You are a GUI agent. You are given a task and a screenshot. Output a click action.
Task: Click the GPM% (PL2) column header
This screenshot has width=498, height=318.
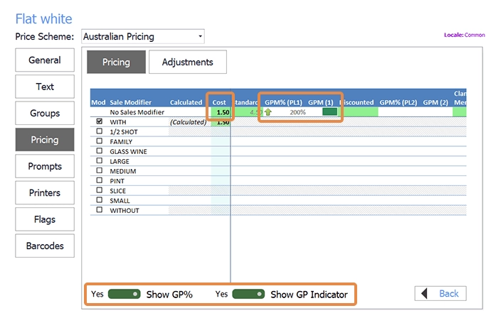coord(398,102)
